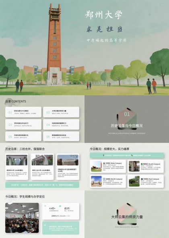Open the East Campus photo thumbnail

pos(134,181)
